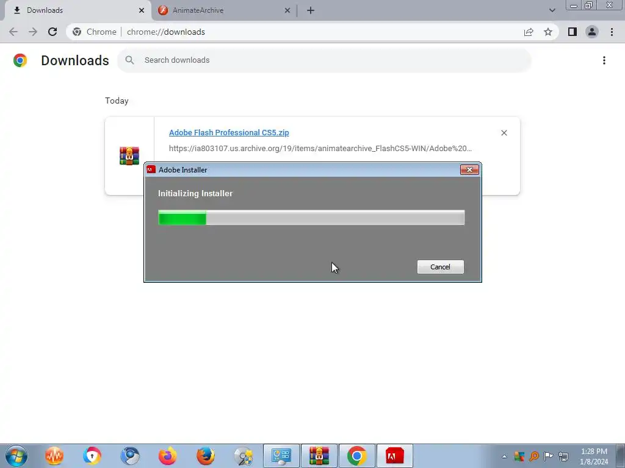Image resolution: width=625 pixels, height=468 pixels.
Task: Open the Downloads page three-dot menu
Action: click(x=604, y=60)
